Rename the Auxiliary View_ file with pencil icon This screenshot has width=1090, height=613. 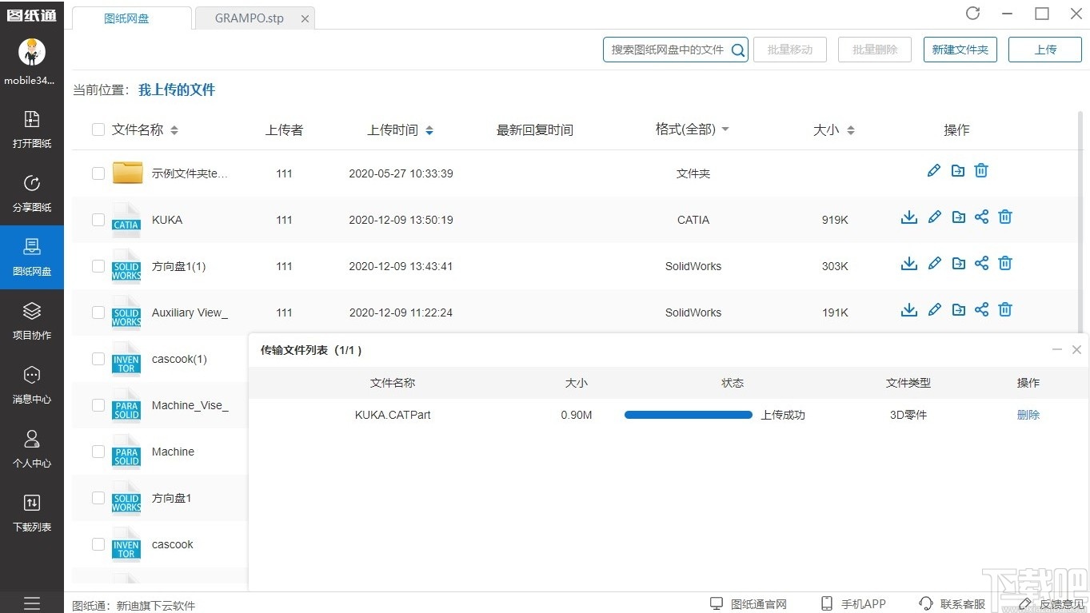pyautogui.click(x=934, y=309)
